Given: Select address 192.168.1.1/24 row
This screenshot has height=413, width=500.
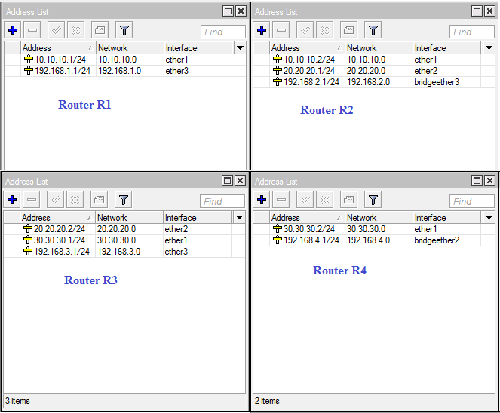Looking at the screenshot, I should pyautogui.click(x=124, y=71).
